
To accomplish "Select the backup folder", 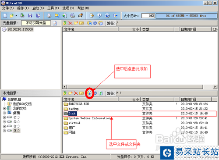I will pos(71,109).
